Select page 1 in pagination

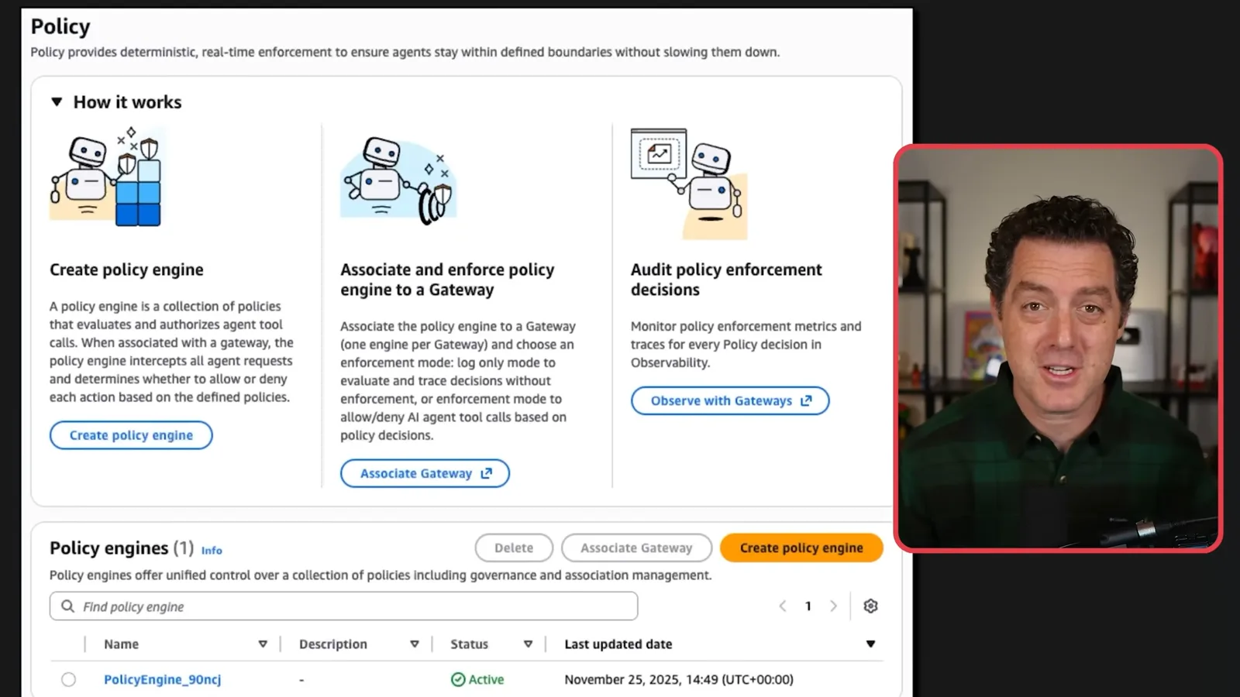coord(808,606)
